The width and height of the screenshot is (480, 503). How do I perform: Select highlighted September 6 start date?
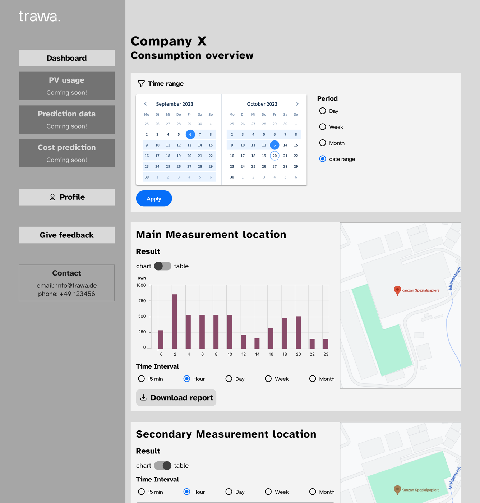190,134
